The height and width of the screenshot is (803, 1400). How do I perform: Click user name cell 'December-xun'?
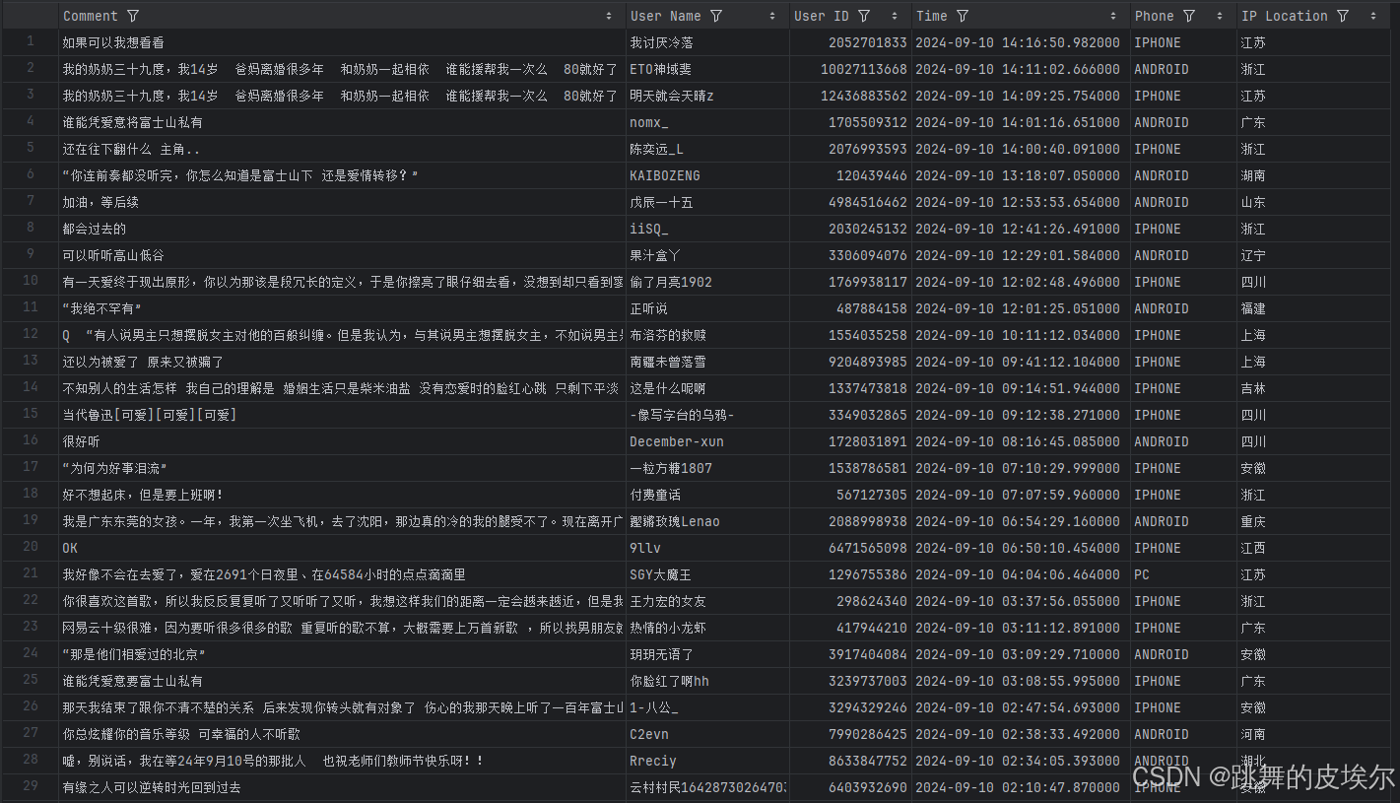click(x=707, y=441)
